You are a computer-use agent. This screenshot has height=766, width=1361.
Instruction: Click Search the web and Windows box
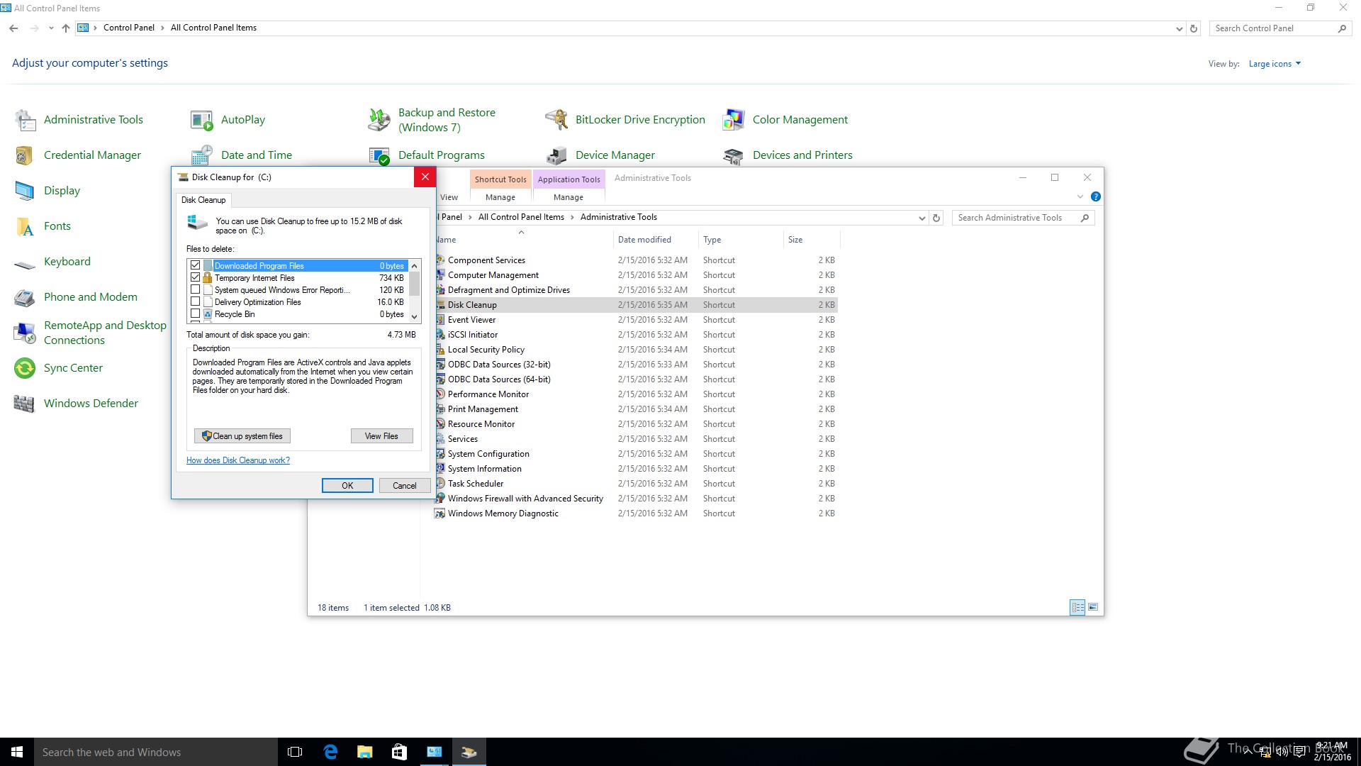point(156,752)
